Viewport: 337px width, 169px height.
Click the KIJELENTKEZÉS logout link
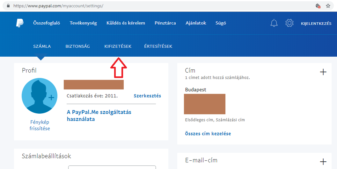click(x=316, y=24)
